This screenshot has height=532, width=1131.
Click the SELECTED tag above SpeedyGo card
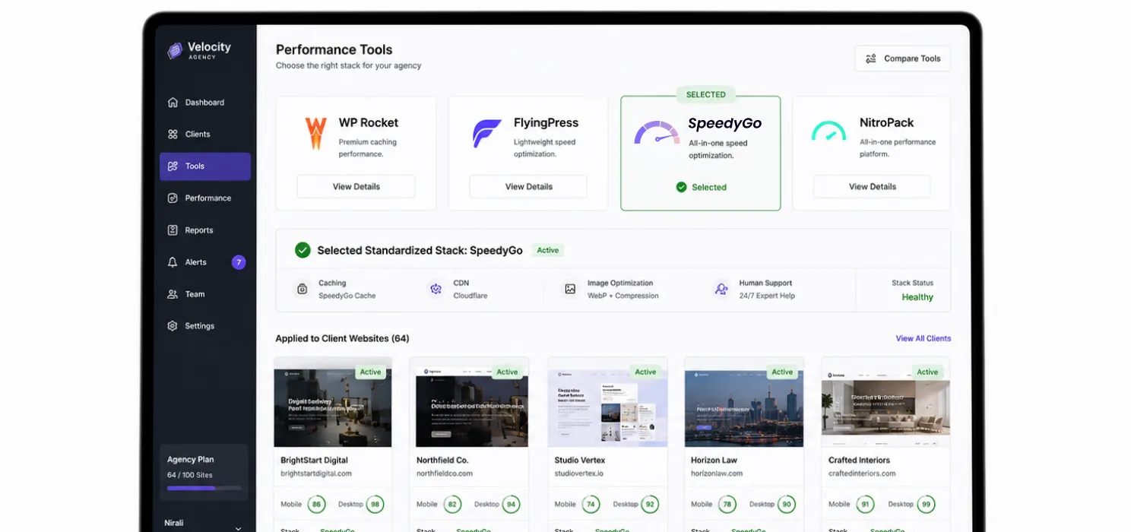point(706,95)
